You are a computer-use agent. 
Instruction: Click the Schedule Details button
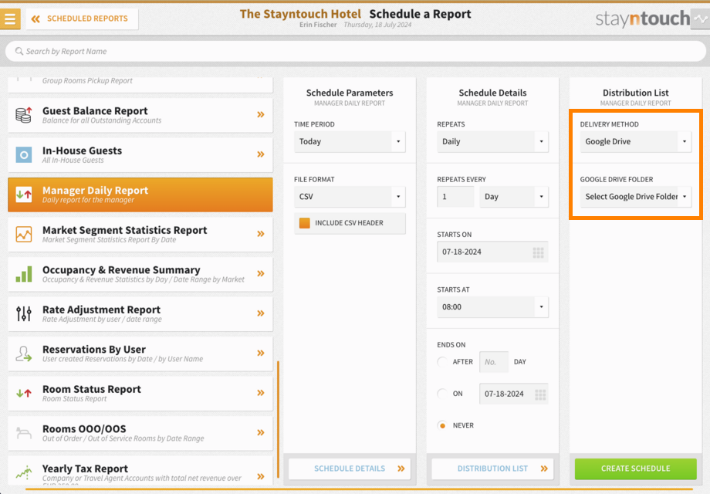click(350, 469)
